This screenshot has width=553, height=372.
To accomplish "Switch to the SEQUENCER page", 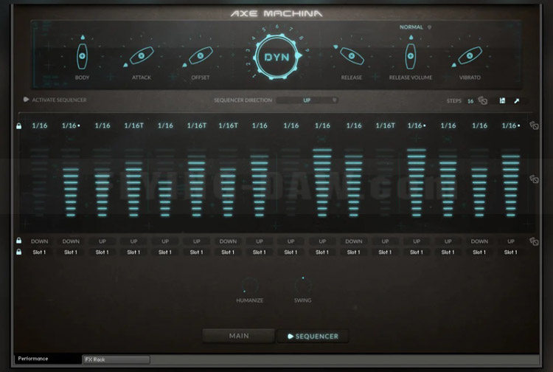I will point(313,337).
